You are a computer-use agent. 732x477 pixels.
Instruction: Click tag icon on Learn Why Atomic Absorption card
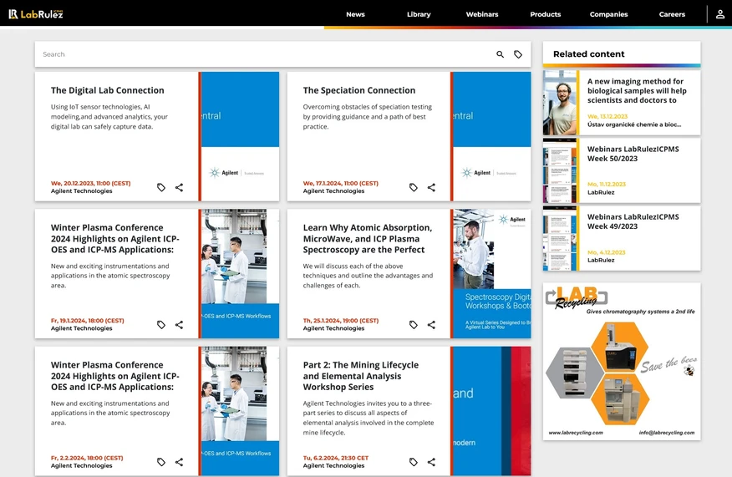pos(413,324)
